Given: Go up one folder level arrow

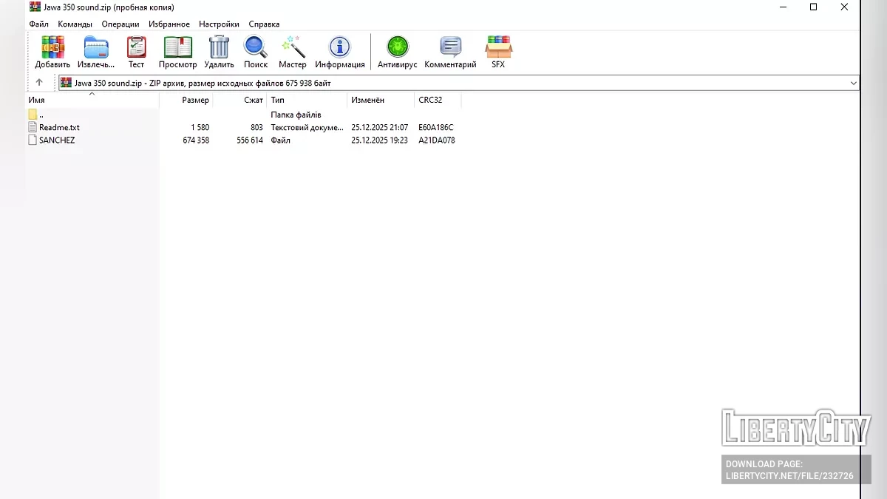Looking at the screenshot, I should click(39, 83).
